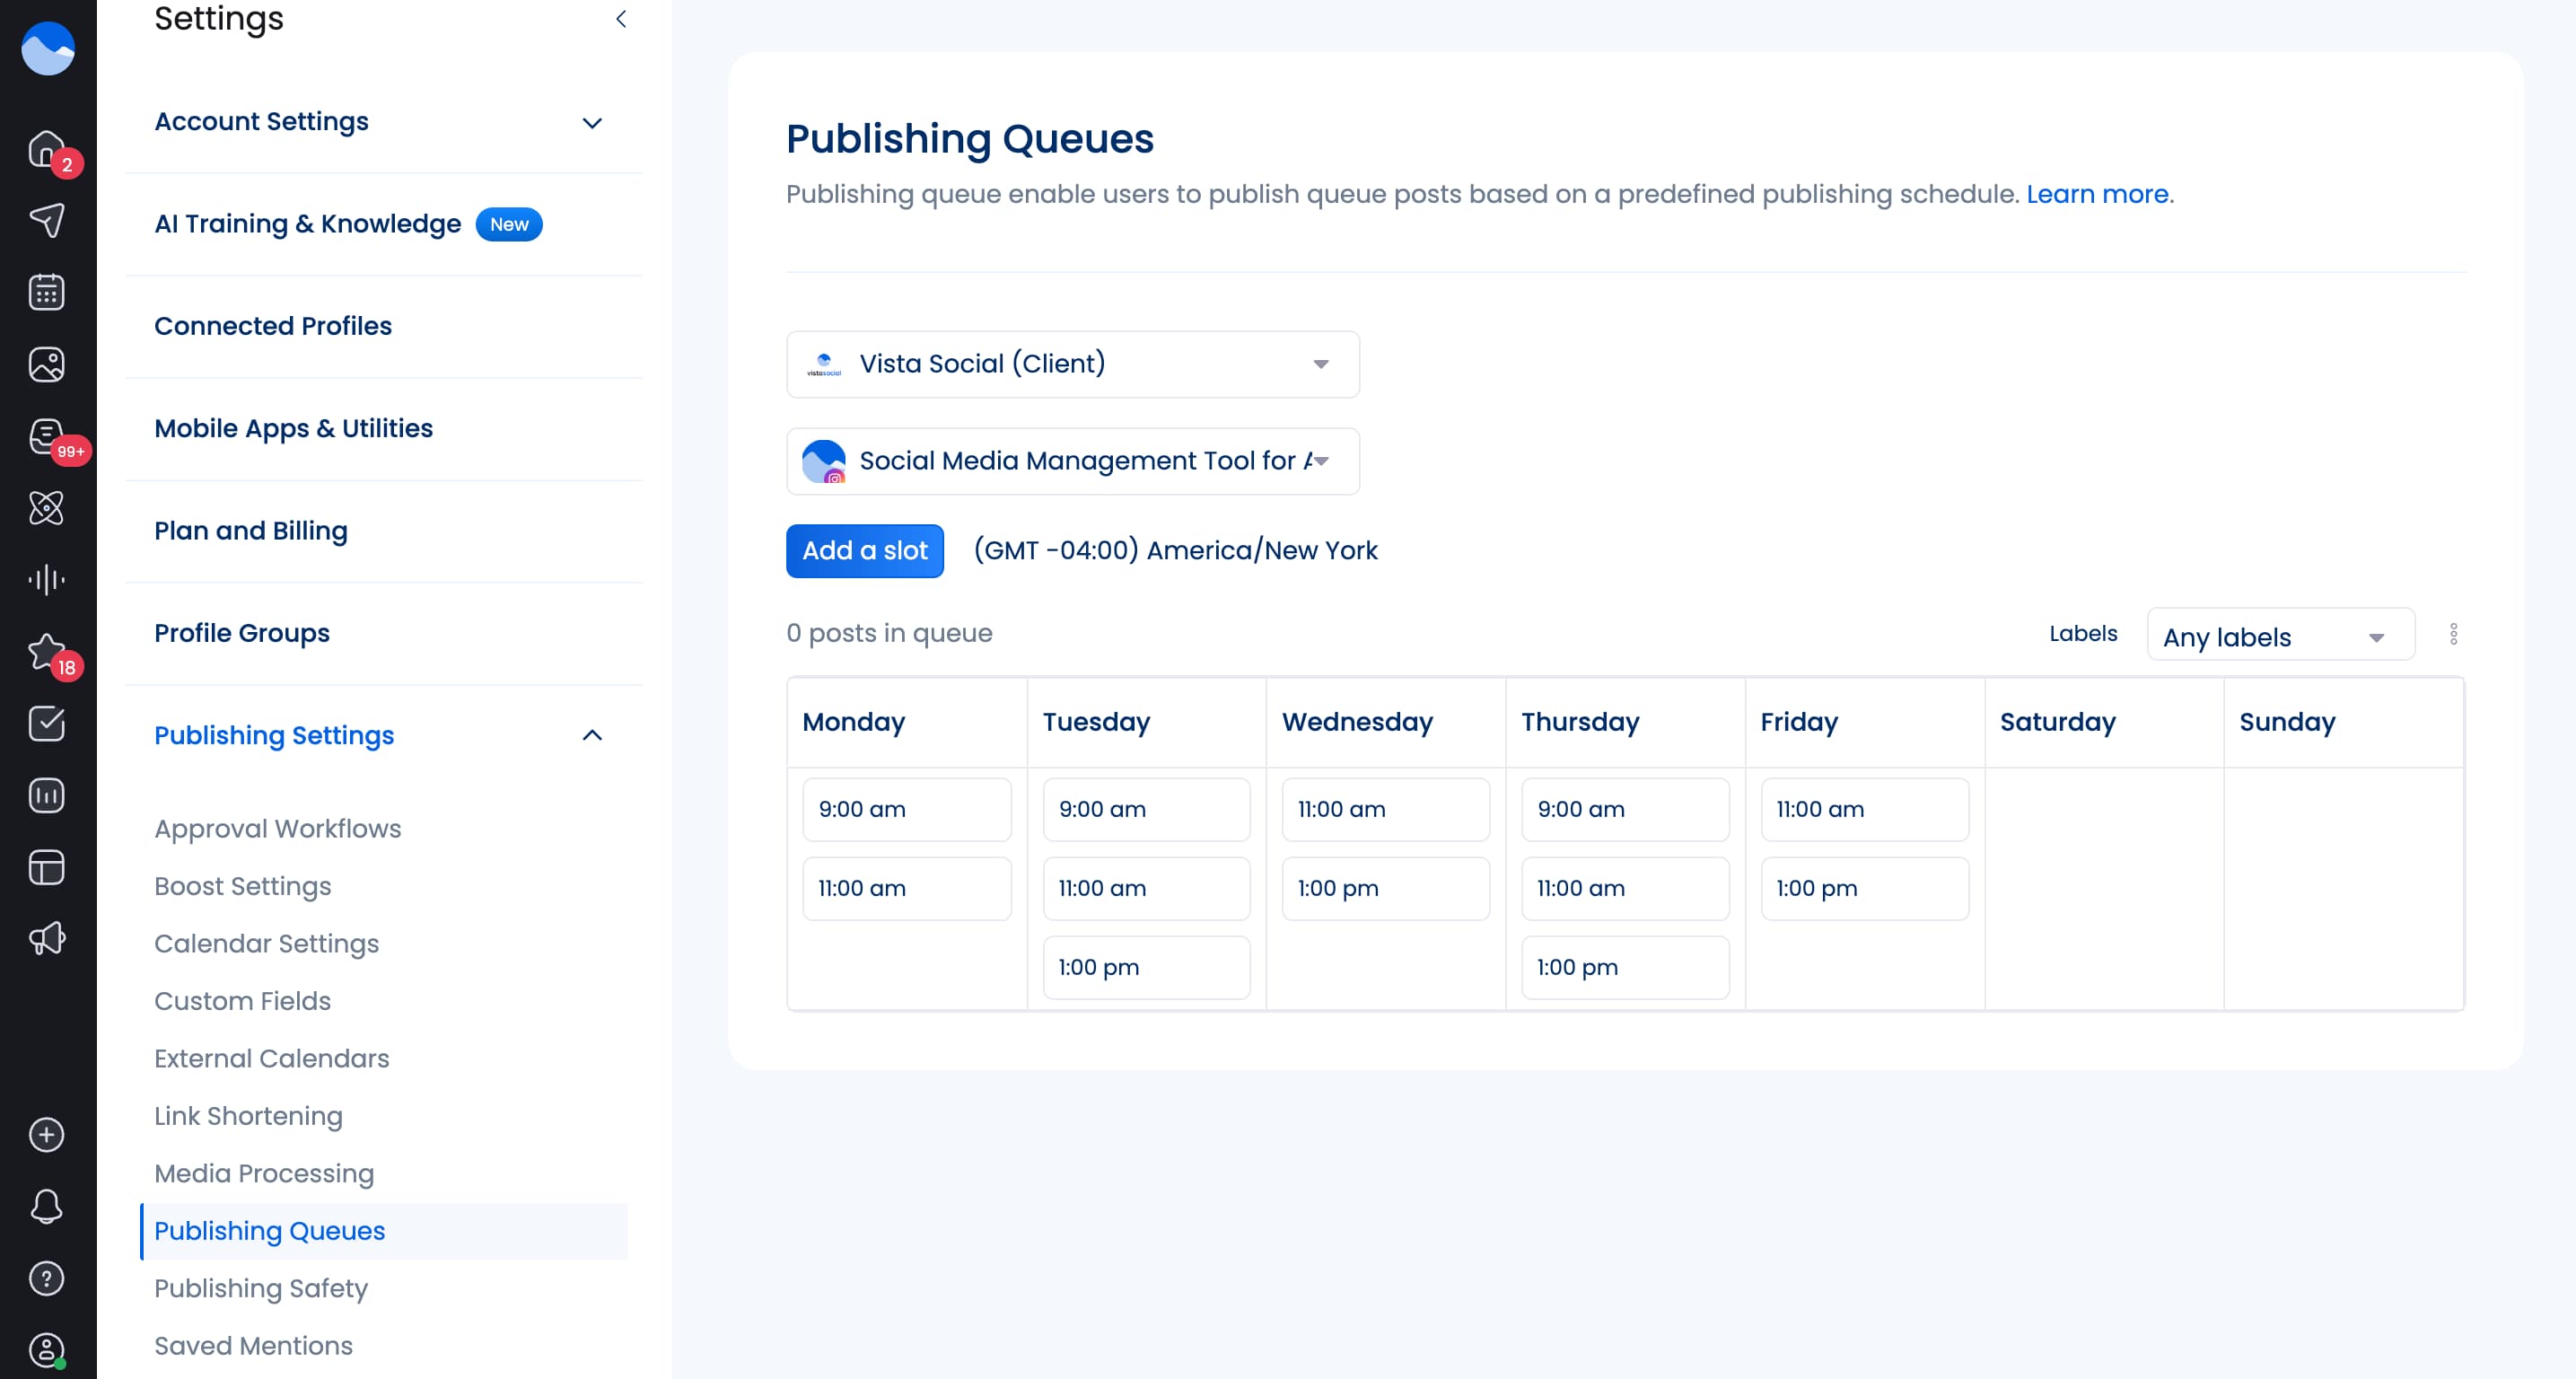The height and width of the screenshot is (1379, 2576).
Task: Open the Any labels dropdown
Action: [2280, 636]
